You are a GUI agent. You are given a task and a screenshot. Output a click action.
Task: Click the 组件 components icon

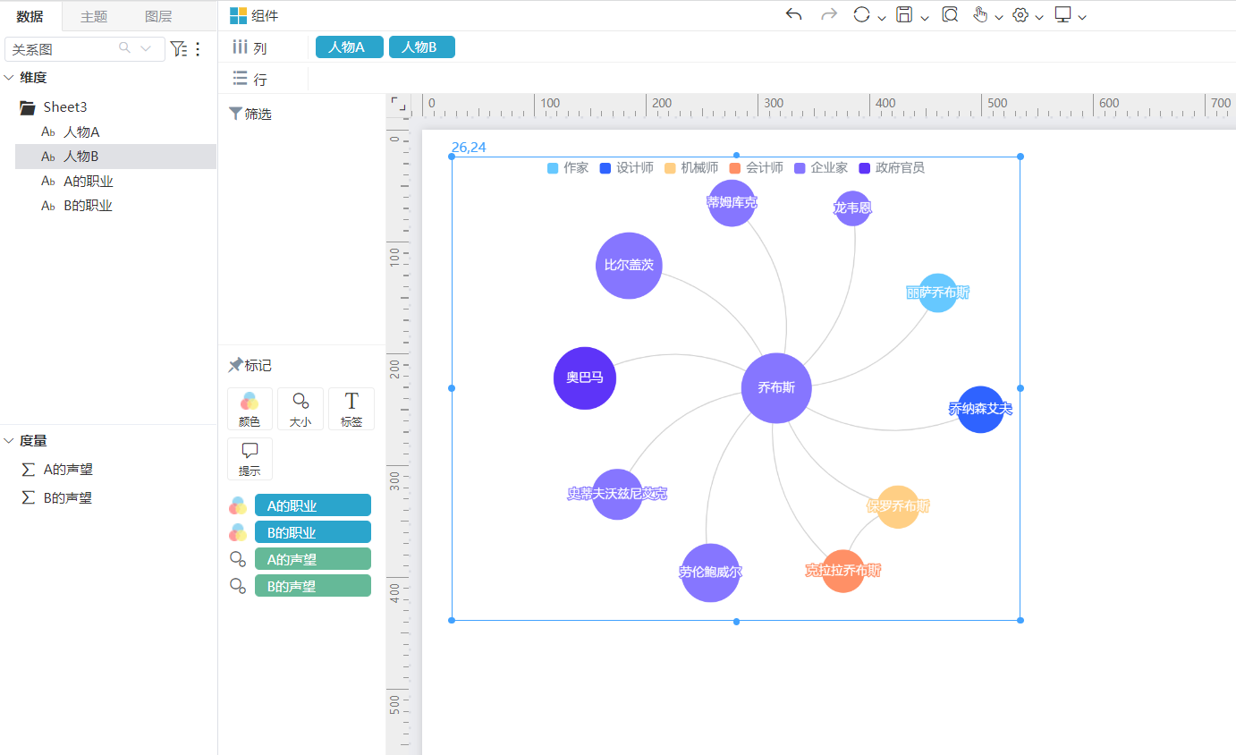click(238, 15)
